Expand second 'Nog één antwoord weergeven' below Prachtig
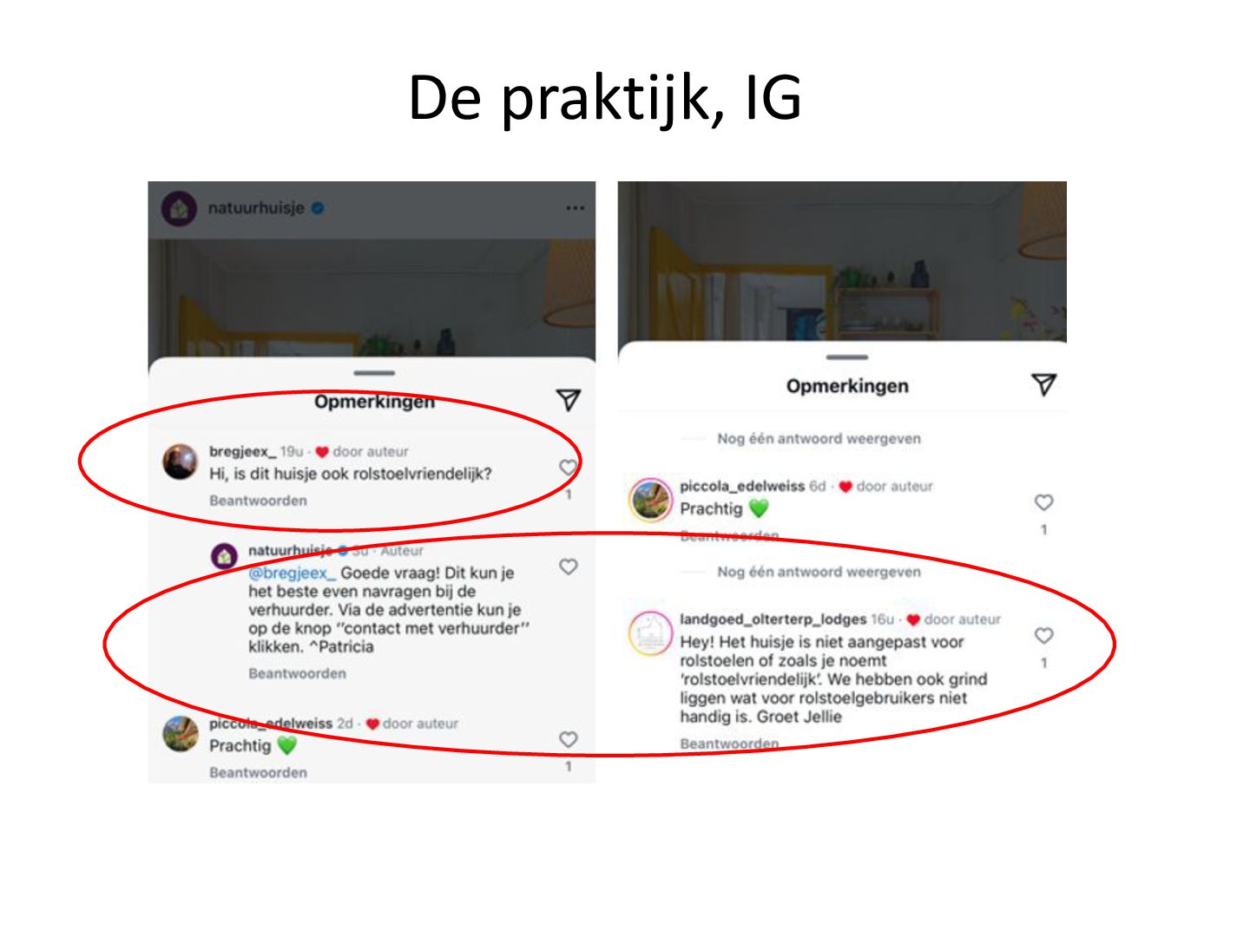 pyautogui.click(x=819, y=572)
